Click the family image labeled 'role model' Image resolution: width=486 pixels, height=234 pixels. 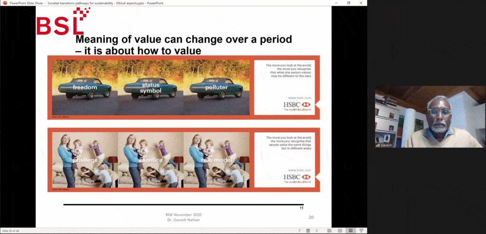pyautogui.click(x=216, y=160)
